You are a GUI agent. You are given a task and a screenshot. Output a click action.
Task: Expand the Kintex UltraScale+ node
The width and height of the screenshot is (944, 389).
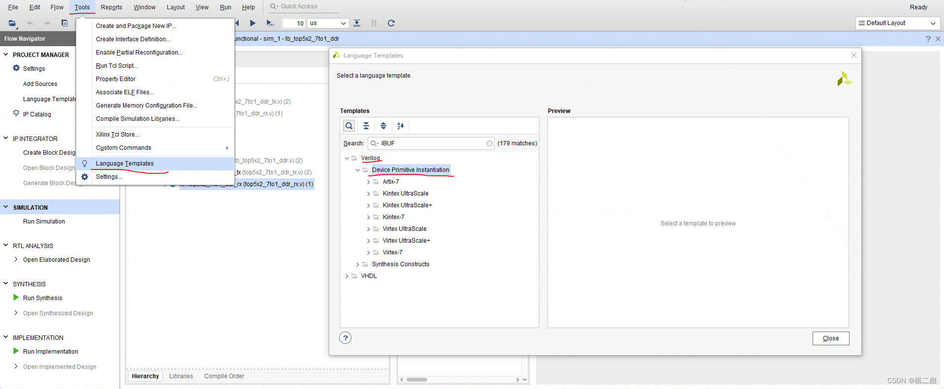tap(369, 205)
